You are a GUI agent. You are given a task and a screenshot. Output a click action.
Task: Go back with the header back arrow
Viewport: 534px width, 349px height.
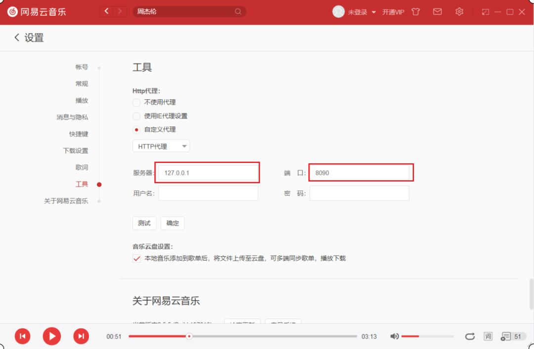(x=107, y=11)
